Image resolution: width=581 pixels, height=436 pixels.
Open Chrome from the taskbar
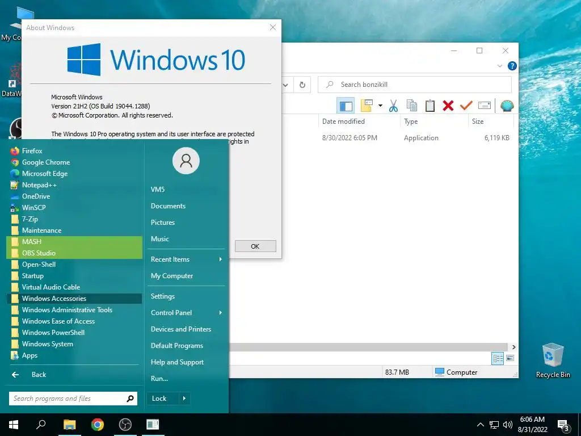click(98, 425)
